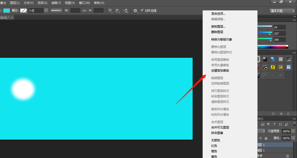Click the cyan fill color swatch
Viewport: 297px width, 158px height.
tap(7, 11)
